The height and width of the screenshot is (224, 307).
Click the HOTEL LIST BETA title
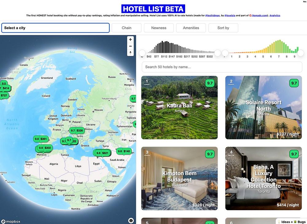pyautogui.click(x=153, y=9)
